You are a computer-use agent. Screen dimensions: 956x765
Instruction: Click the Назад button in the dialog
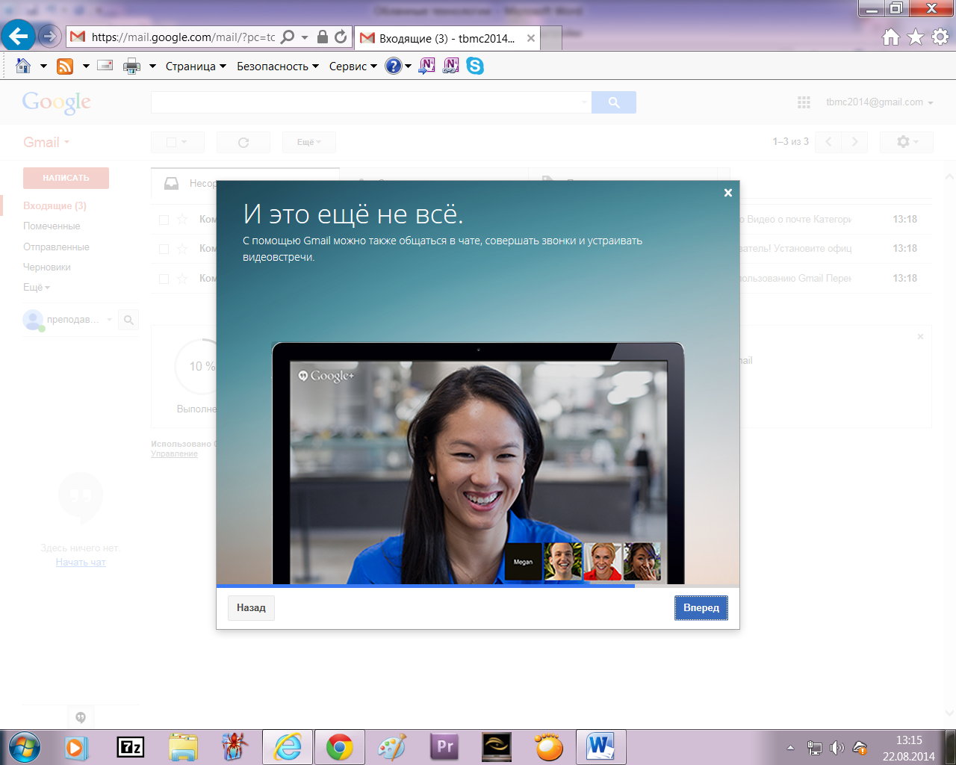(x=251, y=608)
